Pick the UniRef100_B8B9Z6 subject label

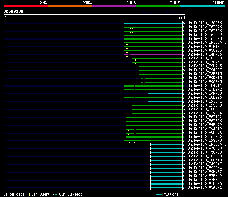pos(204,98)
